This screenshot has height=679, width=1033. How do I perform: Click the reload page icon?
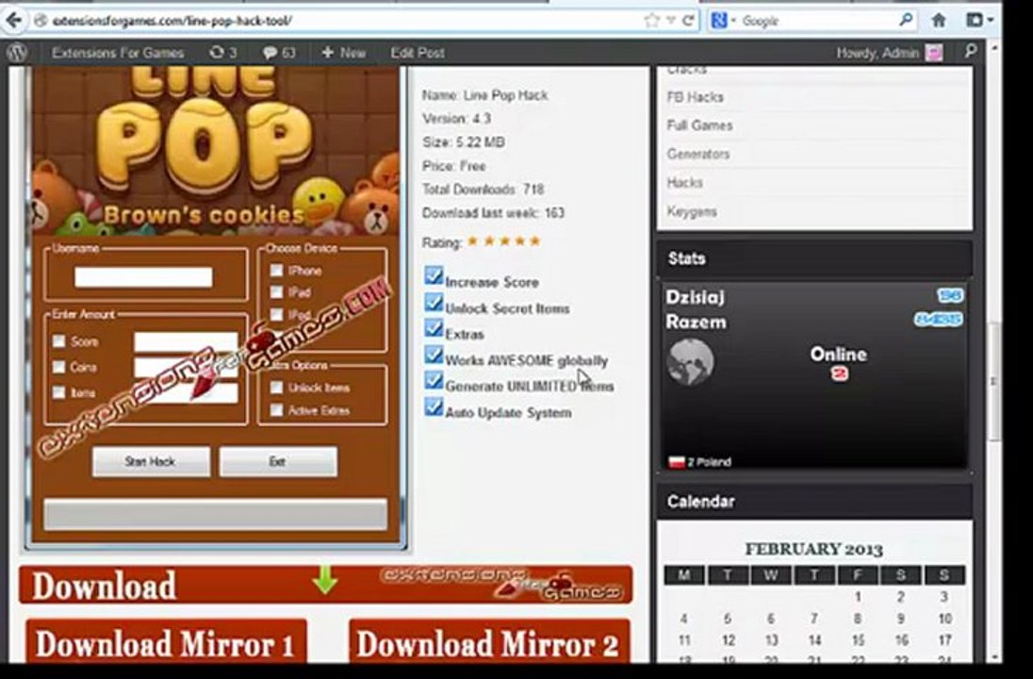pos(688,21)
